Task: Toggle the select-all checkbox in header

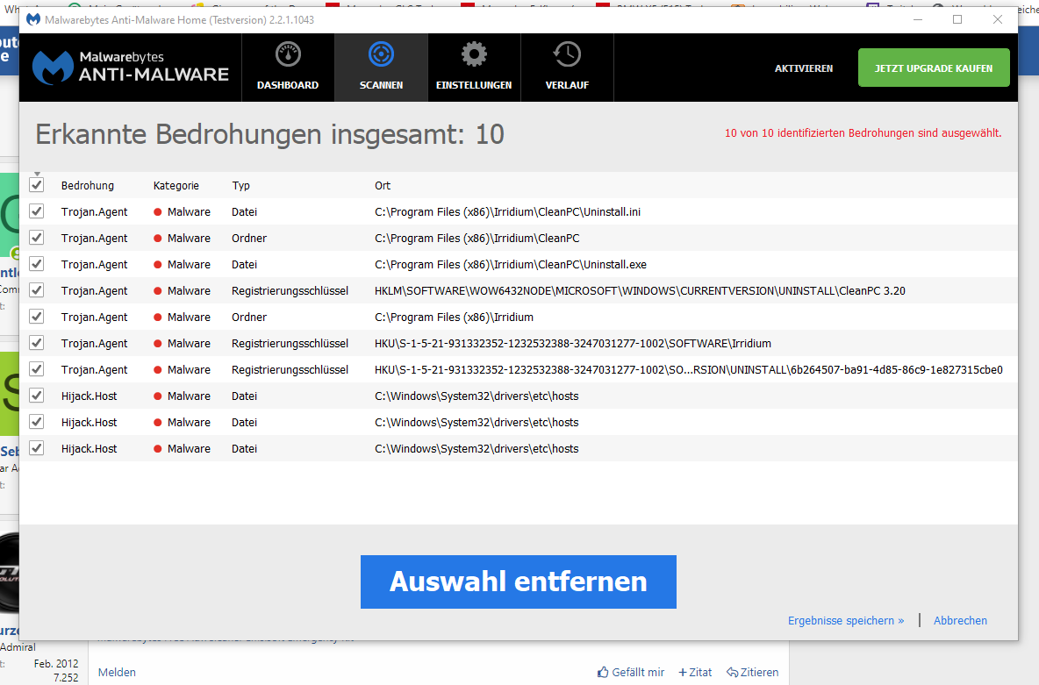Action: 37,185
